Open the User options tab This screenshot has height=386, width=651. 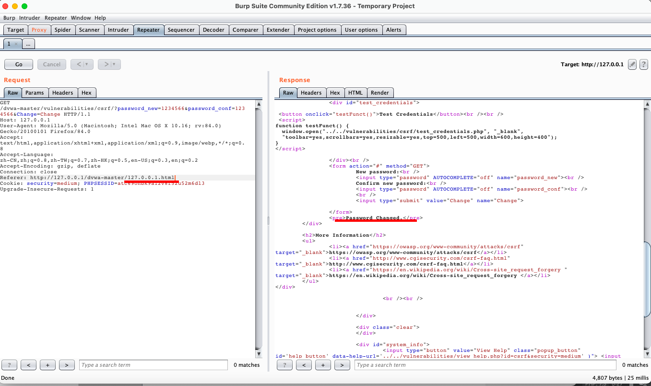[x=361, y=30]
